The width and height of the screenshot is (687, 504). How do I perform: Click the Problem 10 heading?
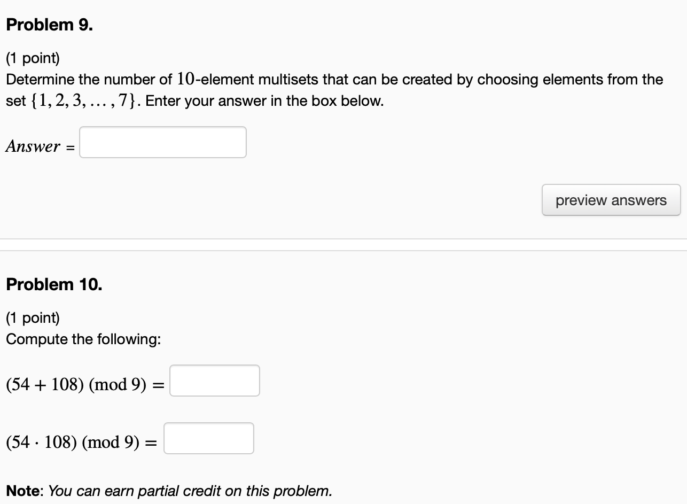pos(53,284)
